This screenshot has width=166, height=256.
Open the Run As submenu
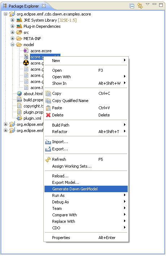coord(86,195)
